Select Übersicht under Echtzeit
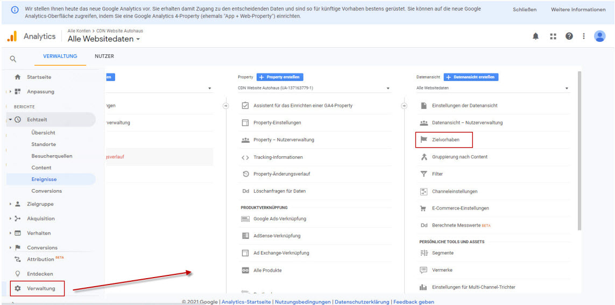 point(43,133)
